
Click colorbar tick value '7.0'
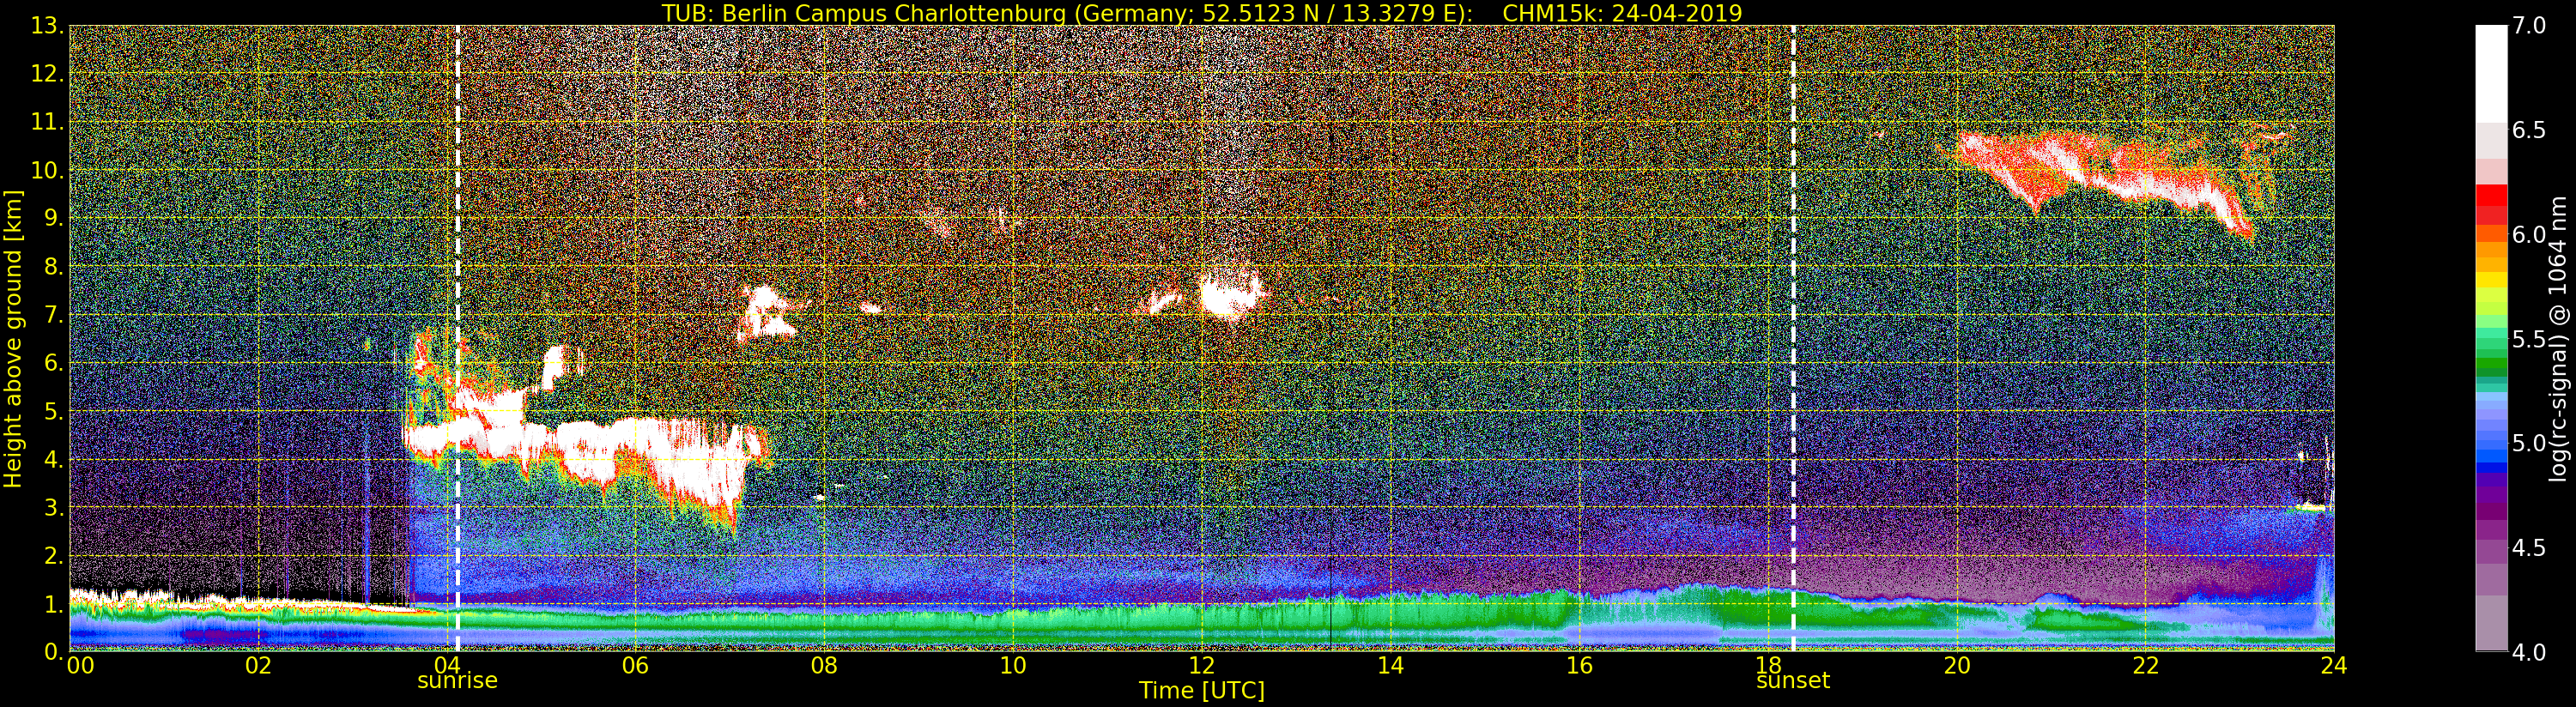tap(2530, 26)
